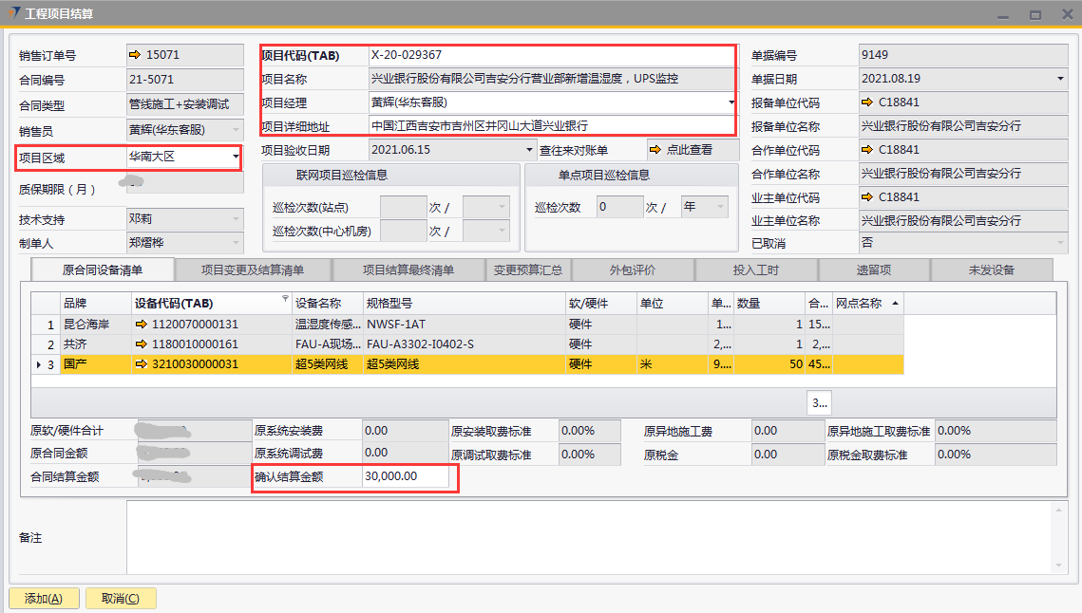Click the 确认结算金额 input field
Image resolution: width=1082 pixels, height=613 pixels.
(404, 477)
